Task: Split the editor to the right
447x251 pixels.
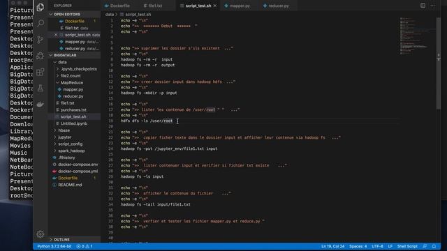Action: point(423,6)
